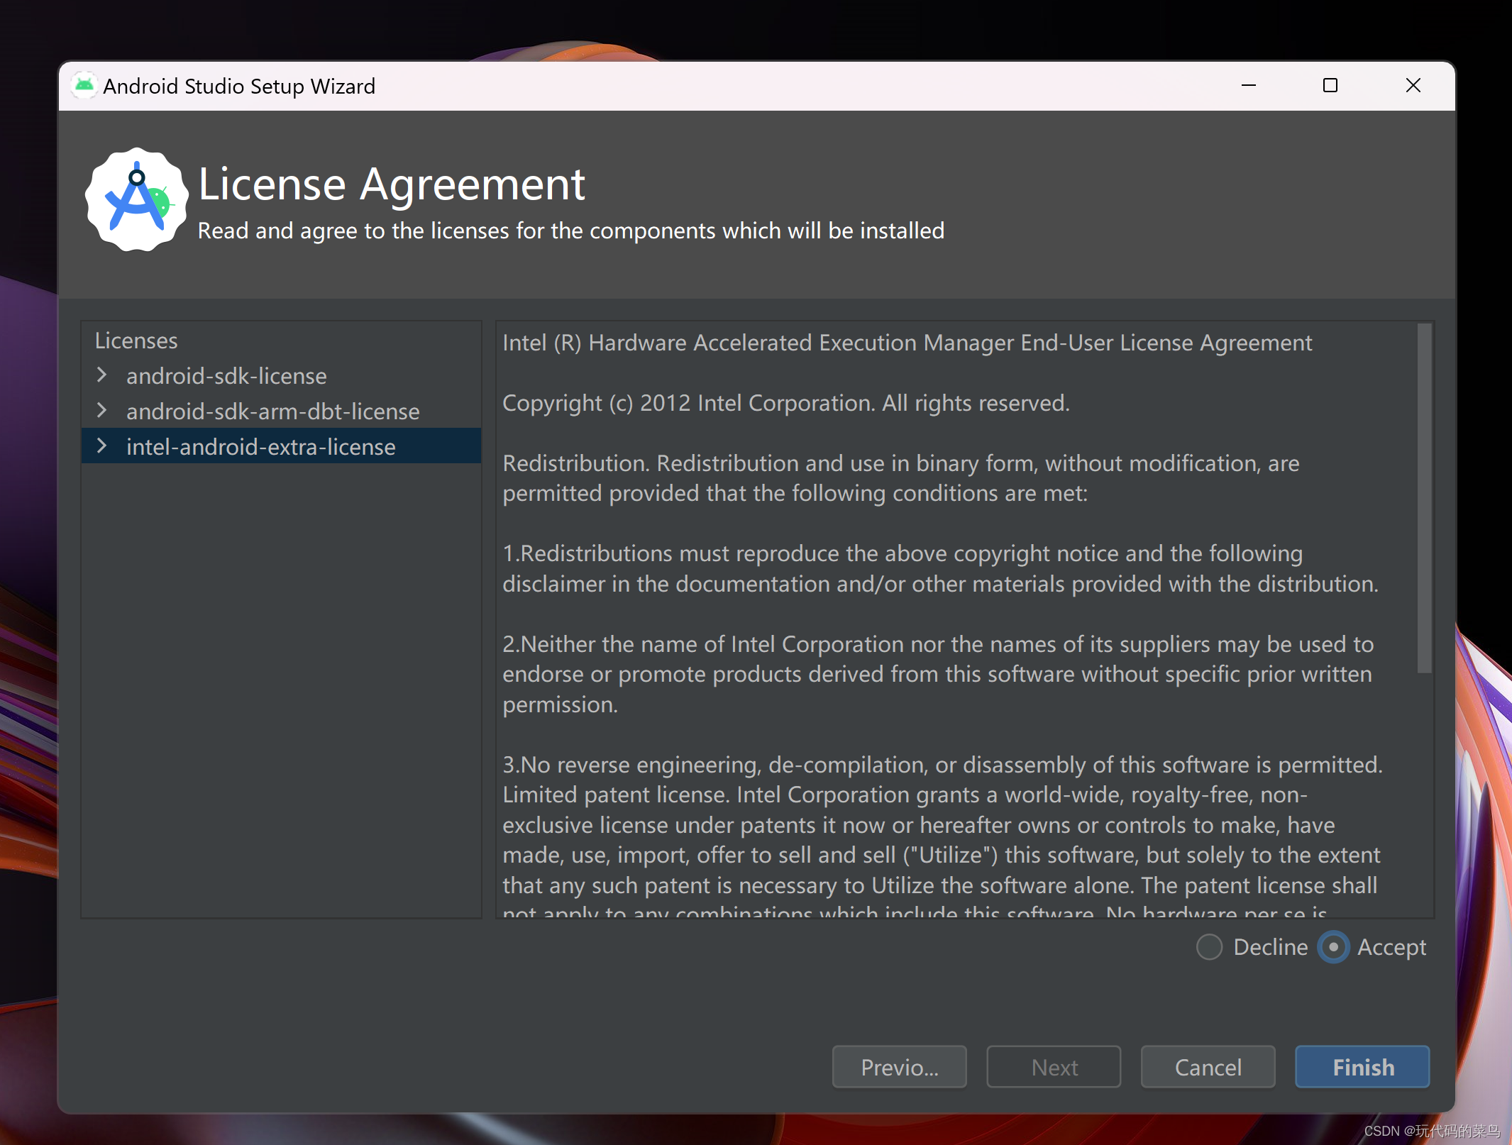Click the disabled Next button
The image size is (1512, 1145).
[1054, 1067]
